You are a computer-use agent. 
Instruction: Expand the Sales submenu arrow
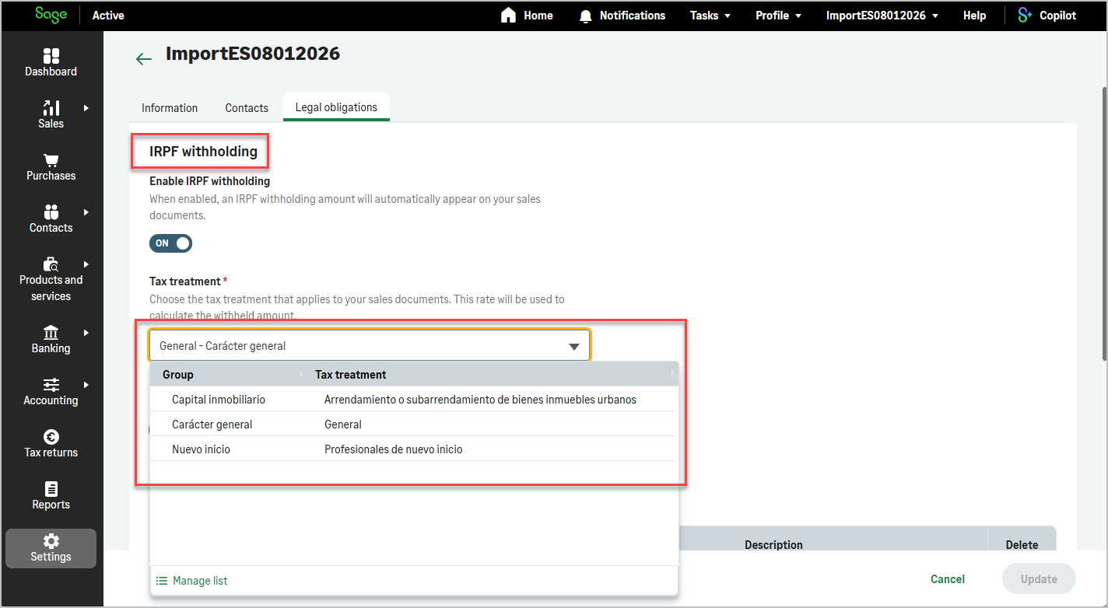86,107
